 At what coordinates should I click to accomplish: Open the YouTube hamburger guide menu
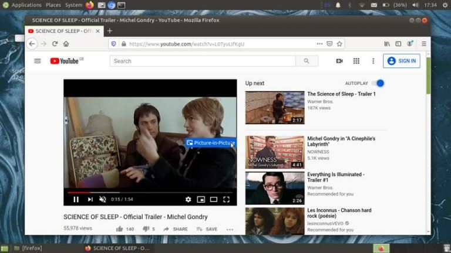pos(38,61)
